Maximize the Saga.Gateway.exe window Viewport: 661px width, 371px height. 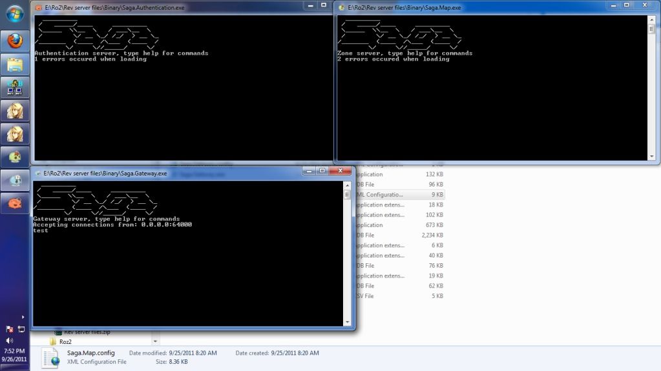(x=322, y=171)
